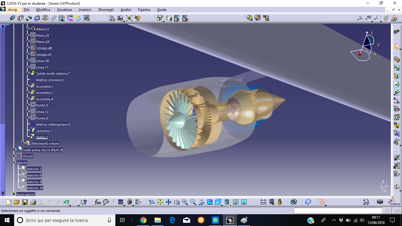Viewport: 402px width, 226px height.
Task: Click the Fit All In icon
Action: tap(160, 202)
